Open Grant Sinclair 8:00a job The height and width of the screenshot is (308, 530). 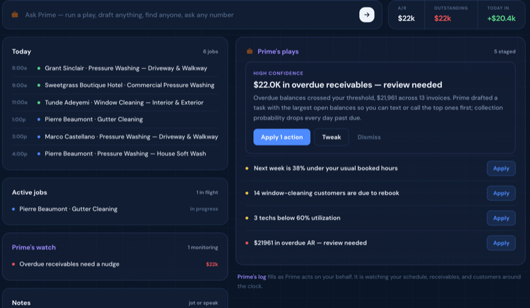tap(115, 68)
